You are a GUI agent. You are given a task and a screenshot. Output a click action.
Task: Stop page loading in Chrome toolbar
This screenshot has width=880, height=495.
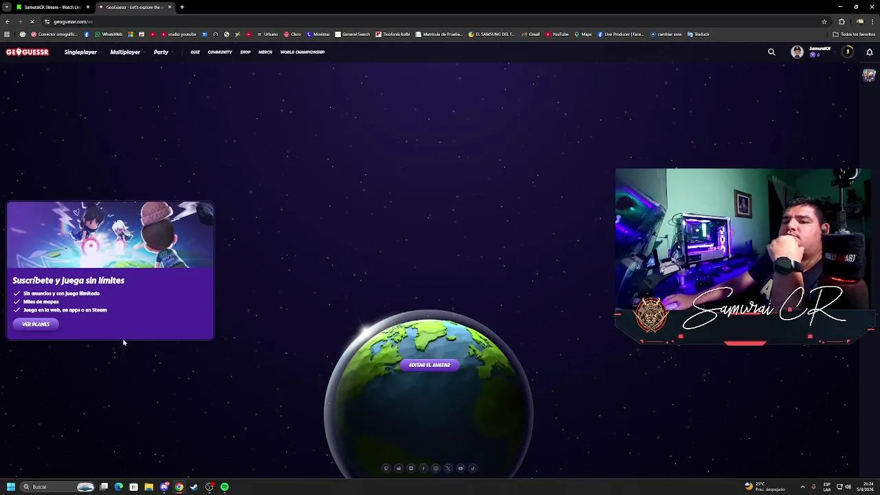point(32,21)
